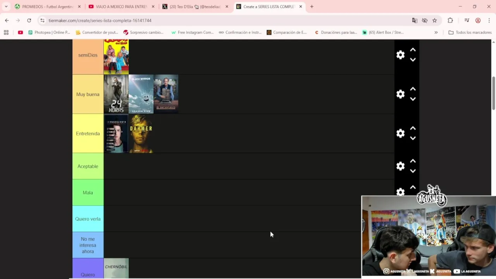Bookmark this page with star
496x279 pixels.
[435, 21]
